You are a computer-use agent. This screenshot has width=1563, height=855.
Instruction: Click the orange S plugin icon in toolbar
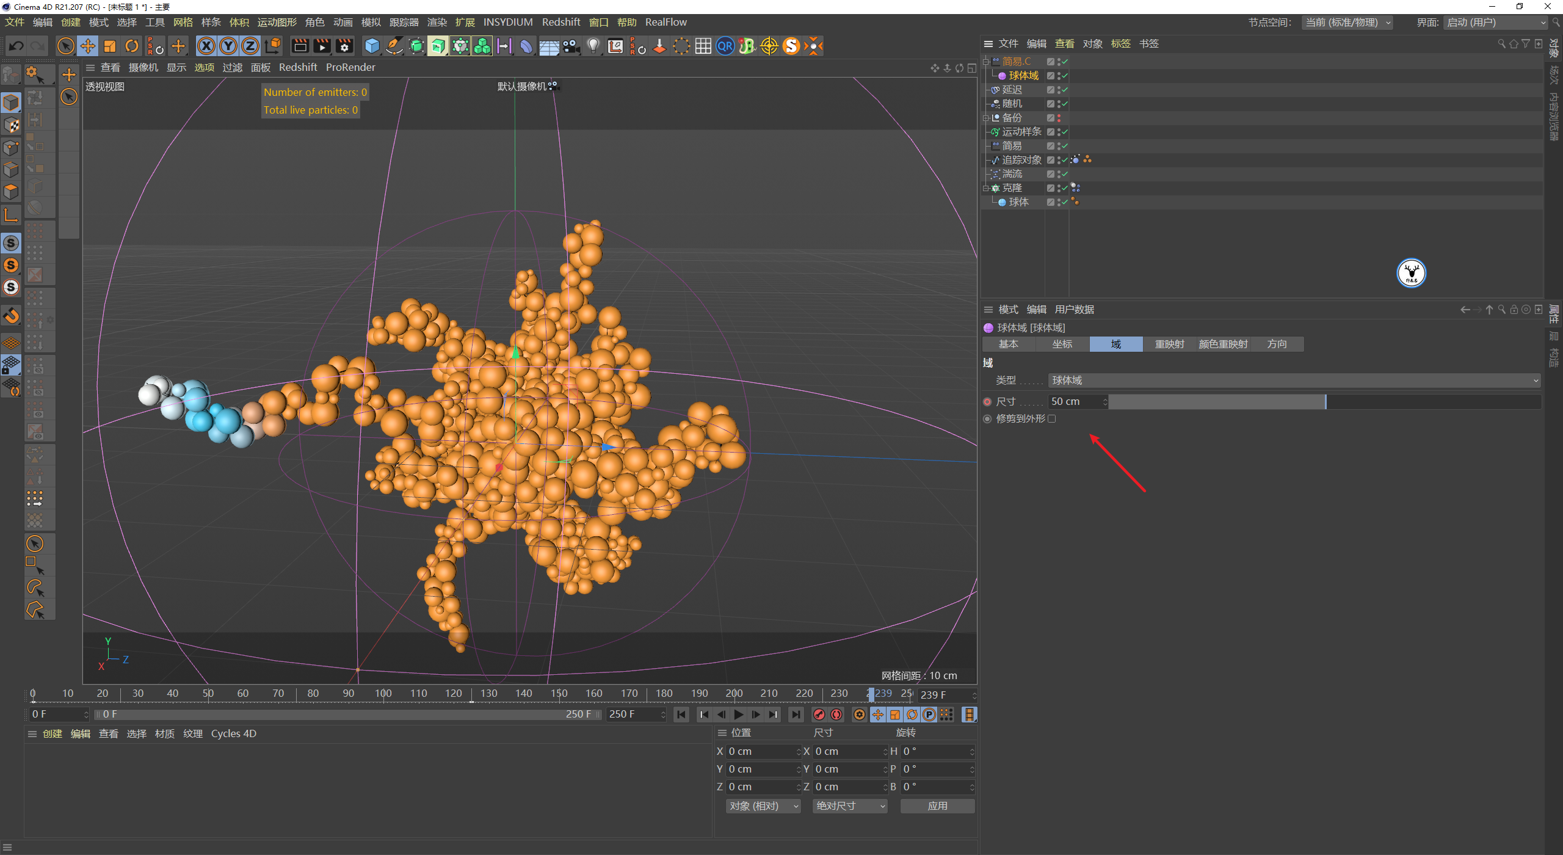pos(791,46)
